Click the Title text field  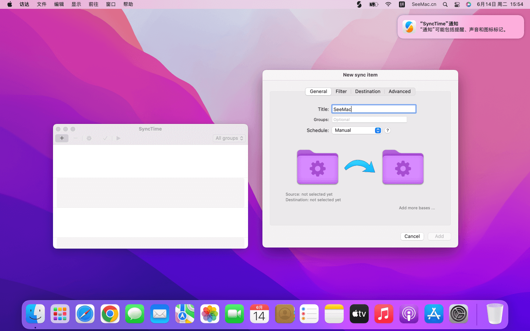(374, 109)
